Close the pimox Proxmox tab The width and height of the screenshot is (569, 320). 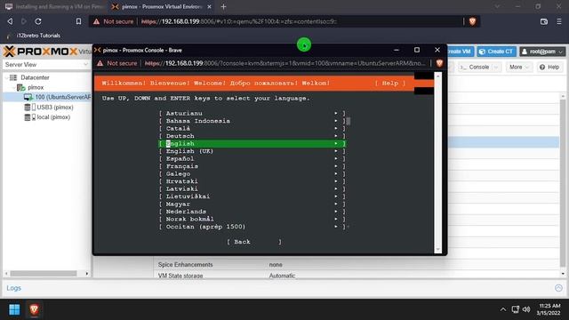[210, 6]
